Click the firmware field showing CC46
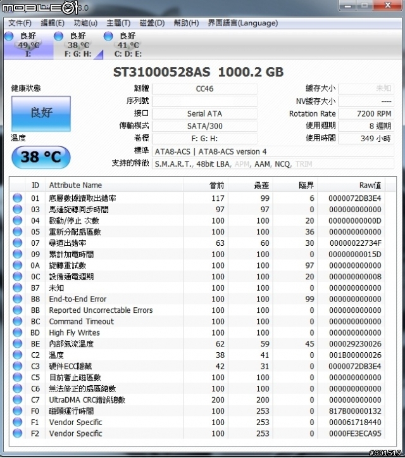The width and height of the screenshot is (405, 458). [x=204, y=89]
